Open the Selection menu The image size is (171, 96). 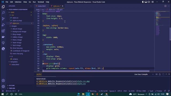(18, 2)
